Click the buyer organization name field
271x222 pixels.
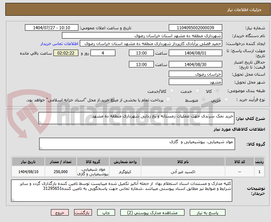pos(142,36)
